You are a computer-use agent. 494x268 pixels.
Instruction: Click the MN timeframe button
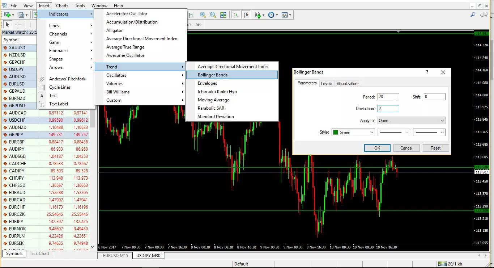199,25
